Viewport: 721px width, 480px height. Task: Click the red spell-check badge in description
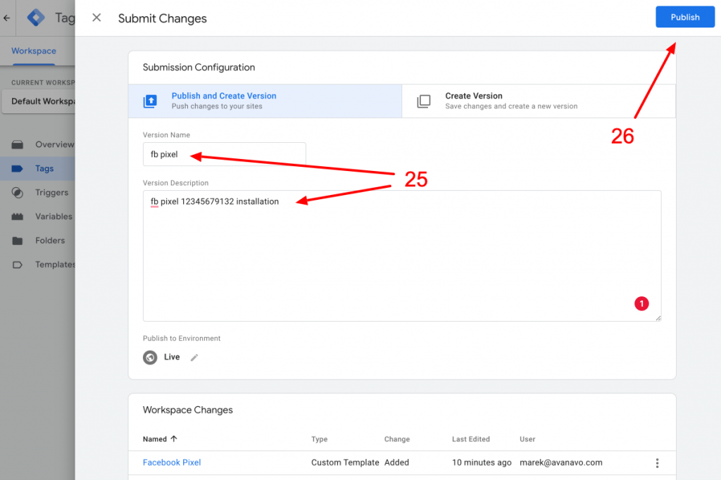tap(641, 303)
